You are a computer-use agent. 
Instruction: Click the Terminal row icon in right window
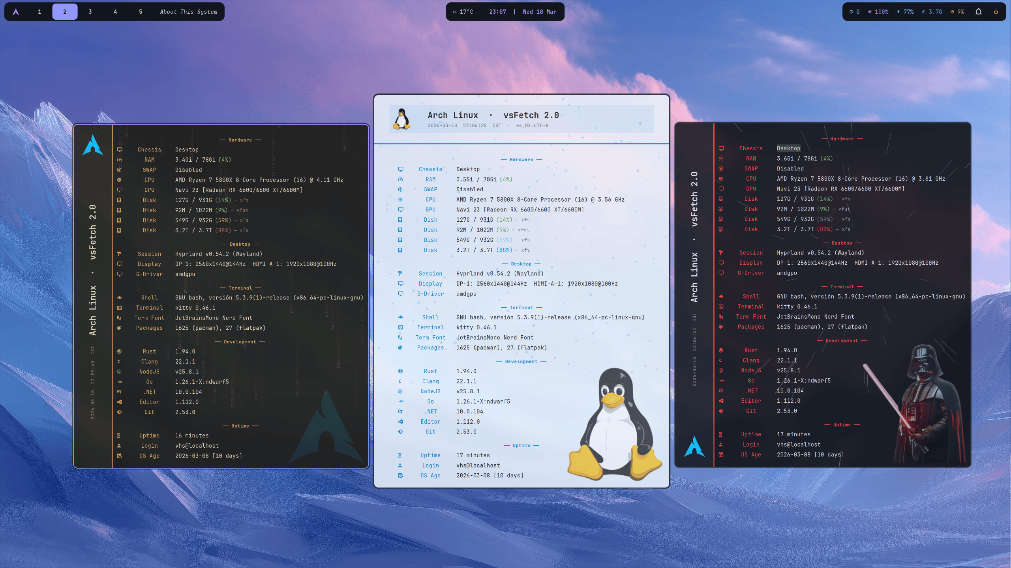coord(721,306)
